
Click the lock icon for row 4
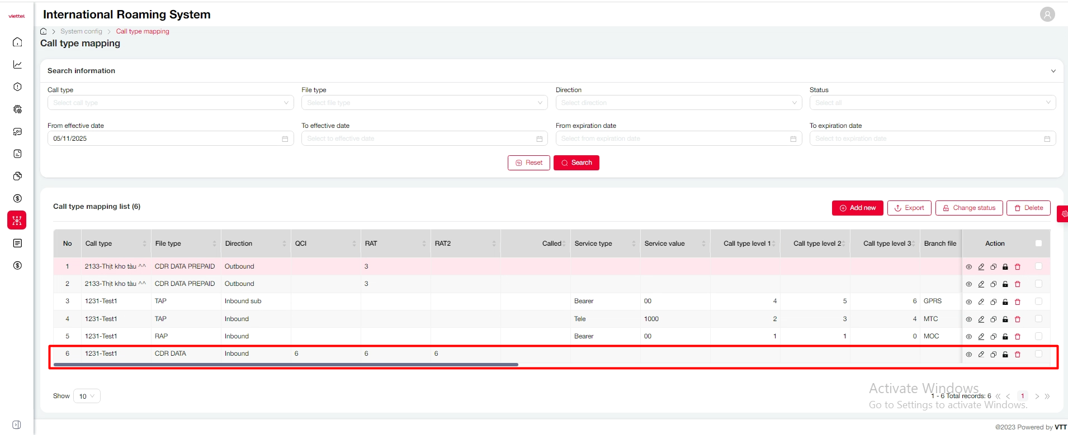(x=1005, y=319)
